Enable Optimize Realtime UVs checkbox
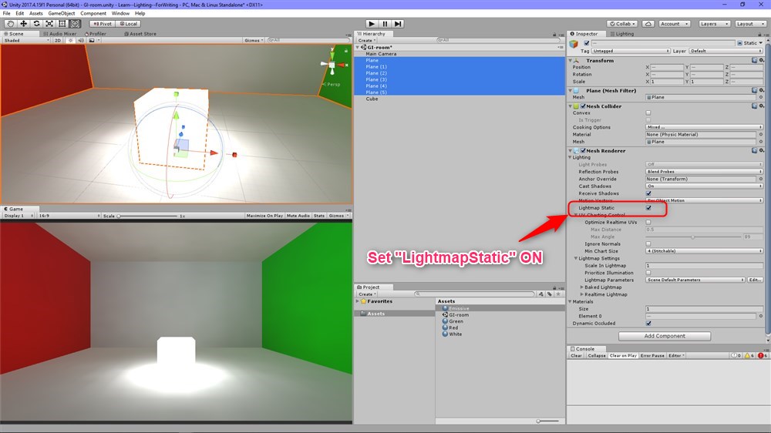Image resolution: width=771 pixels, height=433 pixels. pyautogui.click(x=648, y=222)
